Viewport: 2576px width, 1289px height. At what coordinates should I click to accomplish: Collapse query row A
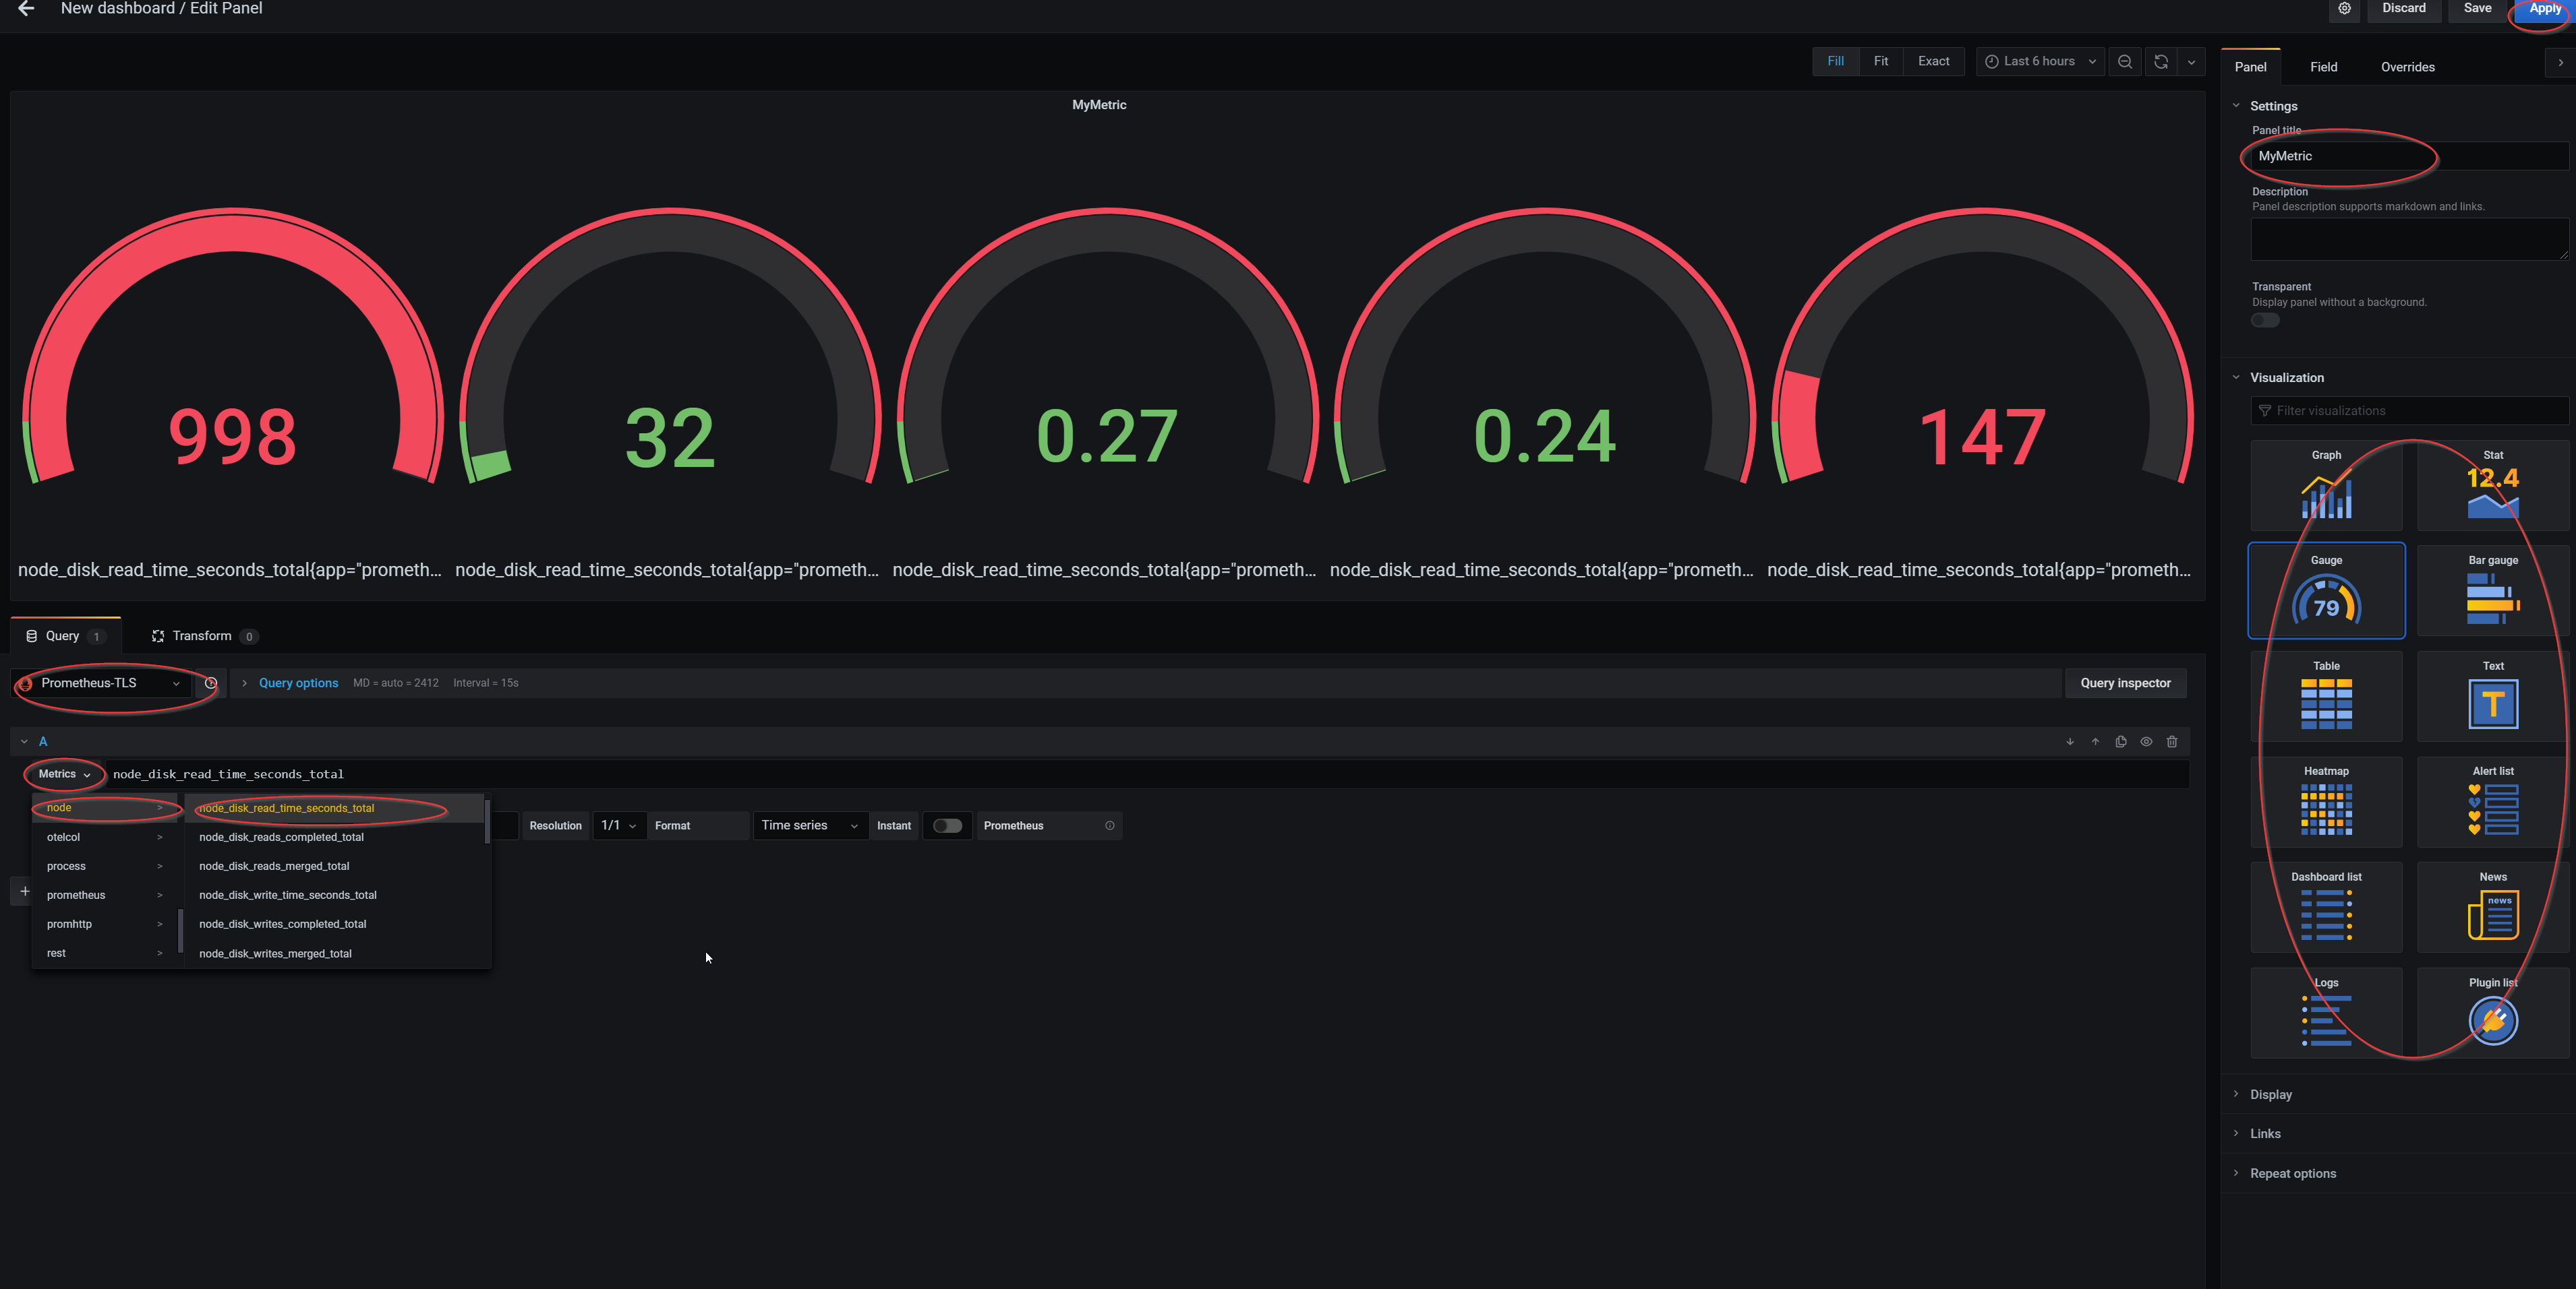(x=24, y=741)
